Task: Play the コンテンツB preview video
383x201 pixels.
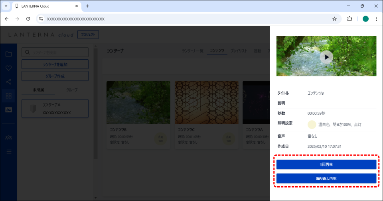Action: coord(326,57)
